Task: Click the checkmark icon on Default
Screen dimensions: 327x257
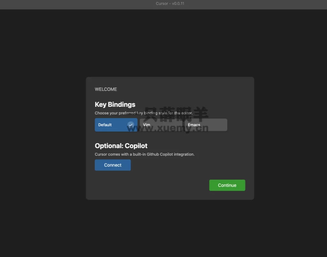Action: [x=131, y=125]
